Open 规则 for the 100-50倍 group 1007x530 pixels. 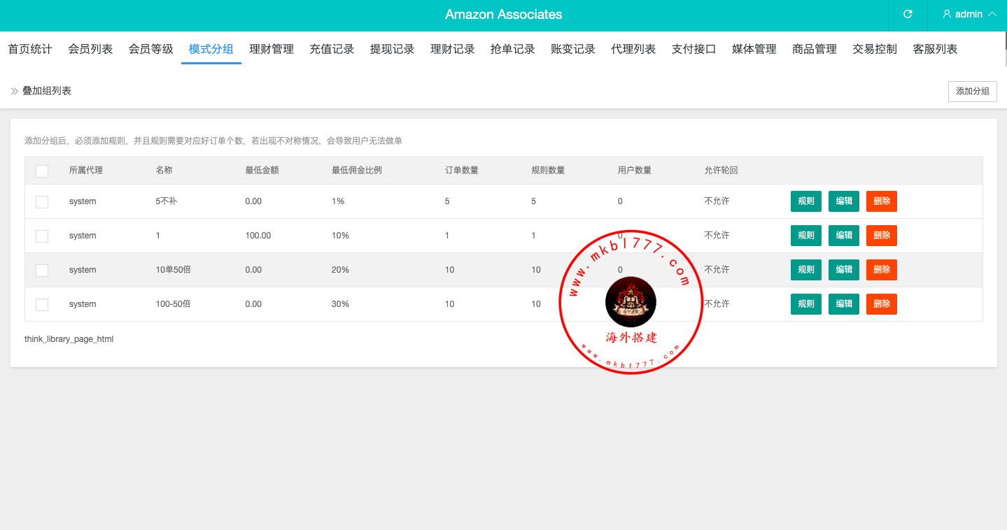coord(806,304)
